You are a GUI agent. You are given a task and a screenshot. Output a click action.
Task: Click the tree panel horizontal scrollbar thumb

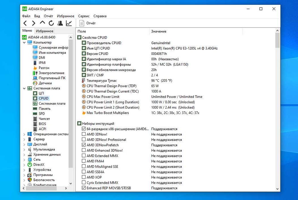41,188
